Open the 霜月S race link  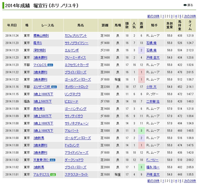pos(38,43)
